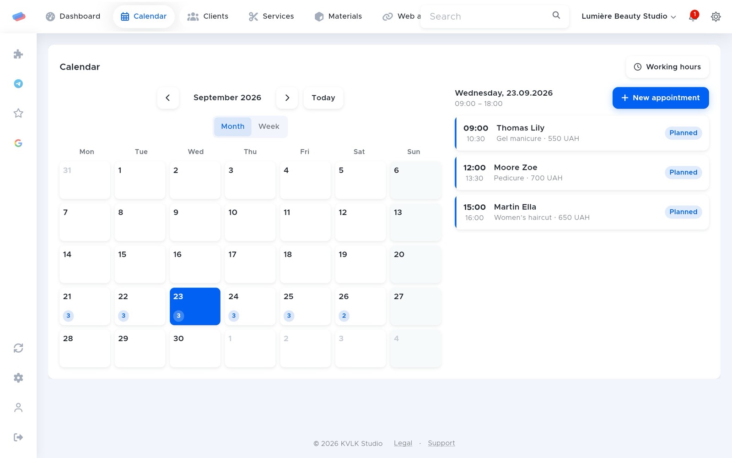Click the appointment count badge on day 24
Viewport: 732px width, 458px height.
click(234, 316)
